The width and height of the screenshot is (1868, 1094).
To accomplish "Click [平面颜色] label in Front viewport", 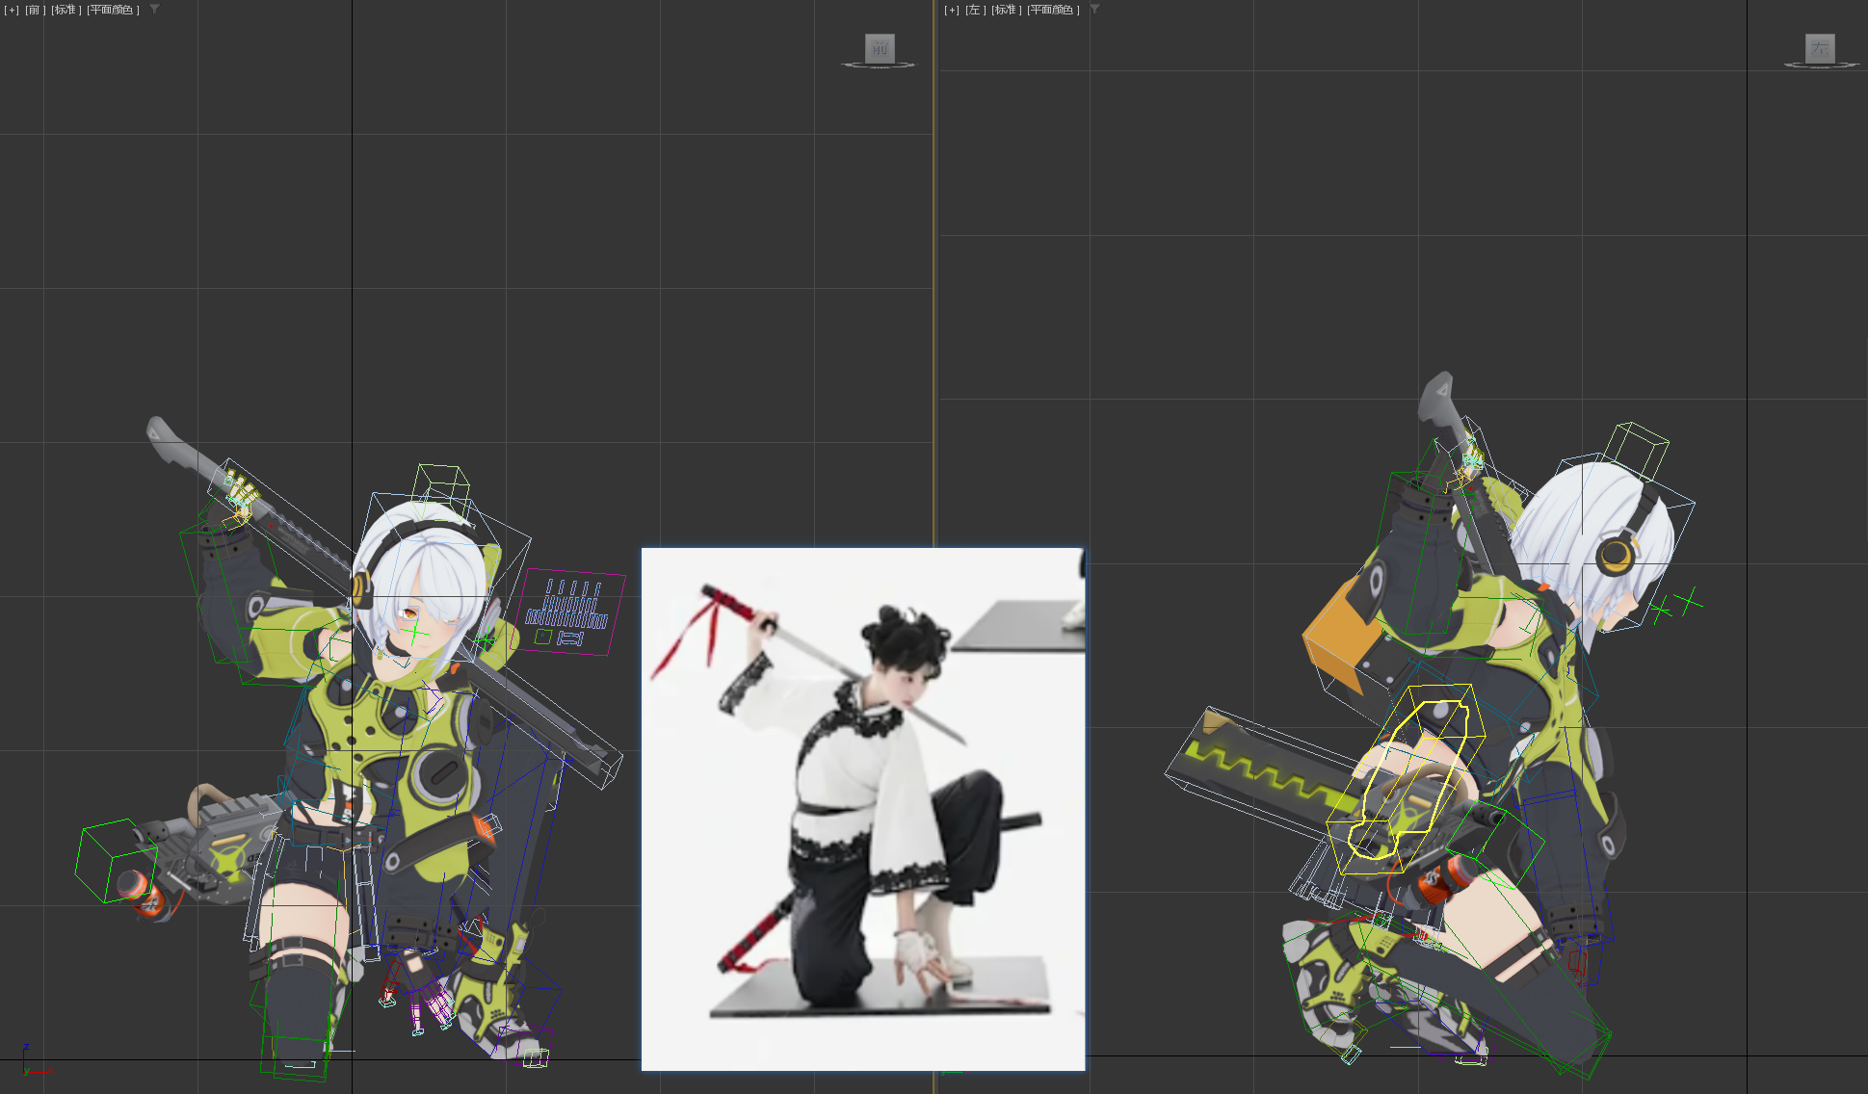I will [113, 10].
